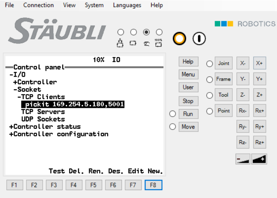Select the Joint jog mode radio

click(x=210, y=64)
